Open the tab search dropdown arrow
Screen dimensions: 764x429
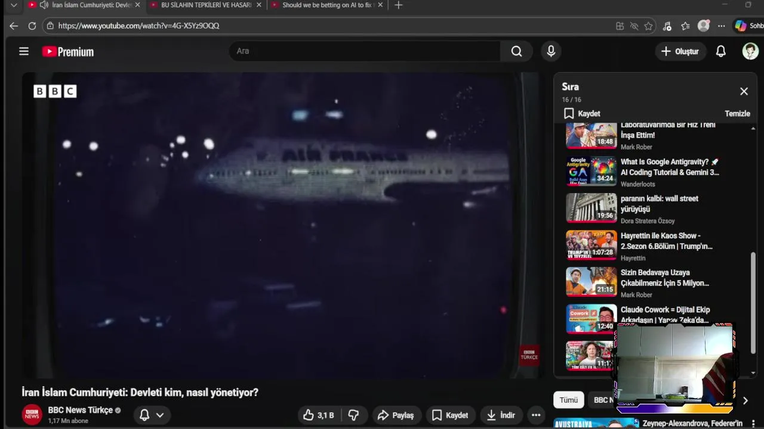(14, 5)
